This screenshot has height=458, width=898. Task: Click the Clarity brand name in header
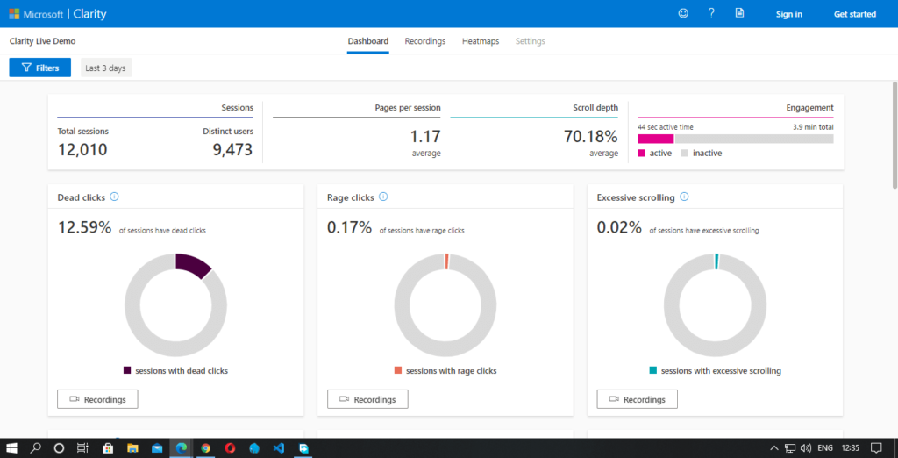click(90, 14)
